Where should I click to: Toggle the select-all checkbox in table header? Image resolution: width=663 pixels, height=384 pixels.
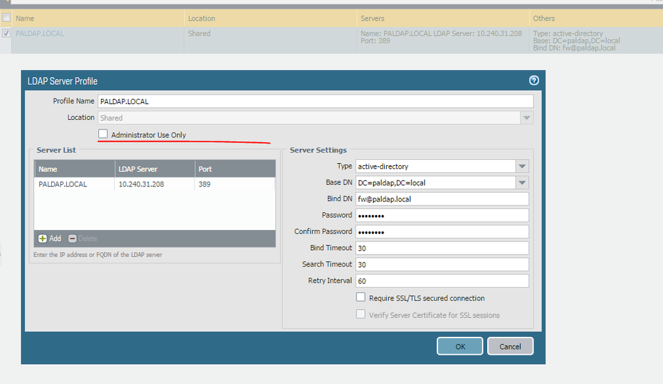(6, 18)
